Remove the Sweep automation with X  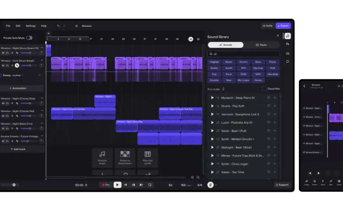pos(39,75)
